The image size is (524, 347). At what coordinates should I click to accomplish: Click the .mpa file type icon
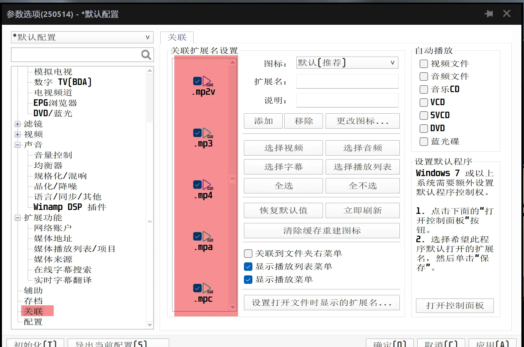(x=208, y=236)
